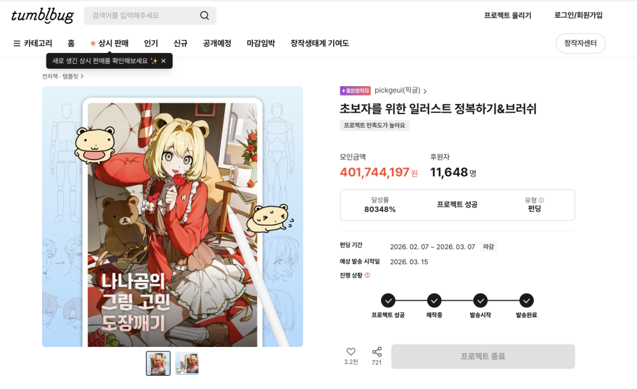
Task: Click the search magnifier icon
Action: click(204, 15)
